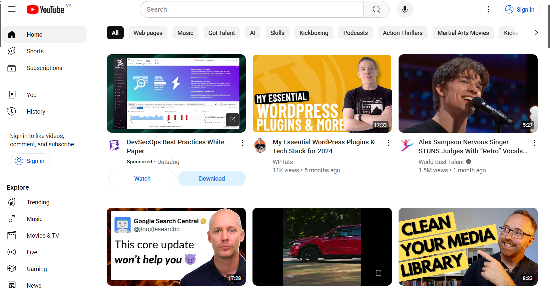This screenshot has height=288, width=550.
Task: Show more chips with right arrow
Action: pos(536,33)
